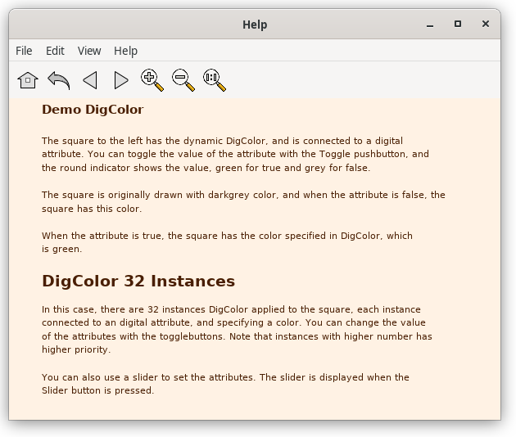Image resolution: width=516 pixels, height=437 pixels.
Task: Go to next topic with right triangle
Action: tap(121, 80)
